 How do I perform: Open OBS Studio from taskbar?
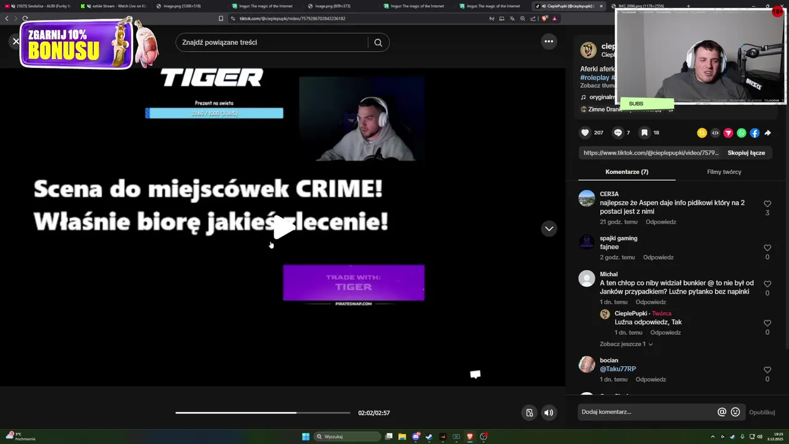484,437
